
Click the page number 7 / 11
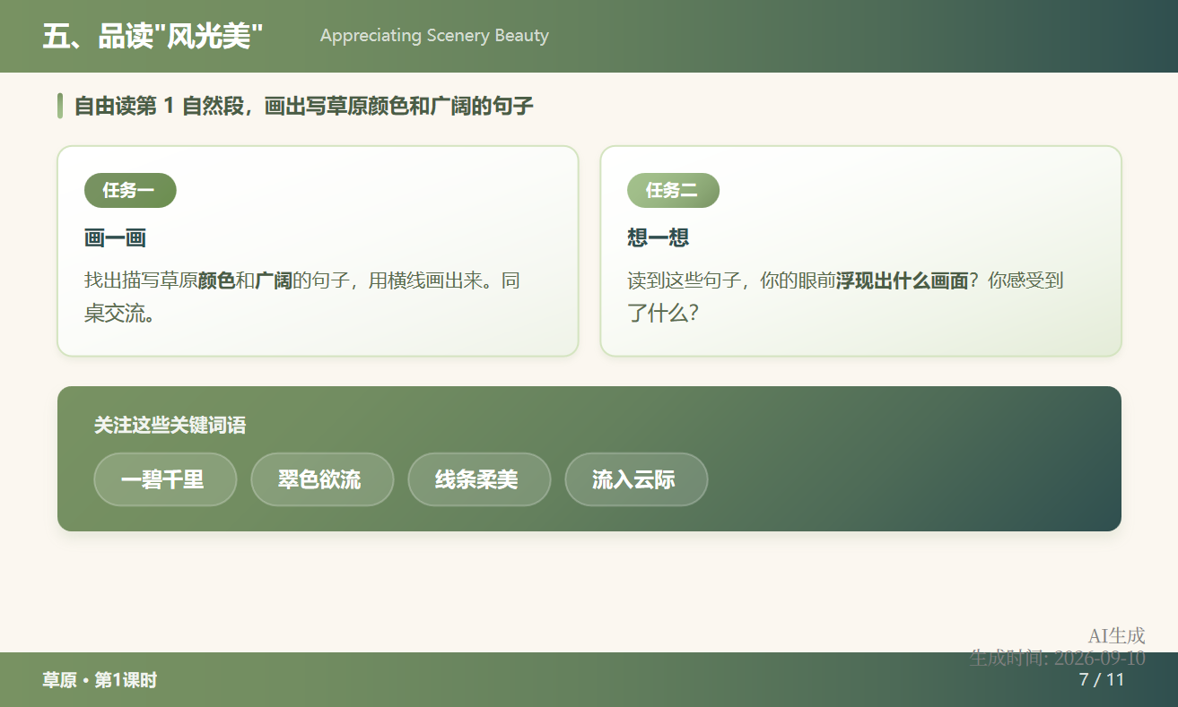click(1102, 679)
